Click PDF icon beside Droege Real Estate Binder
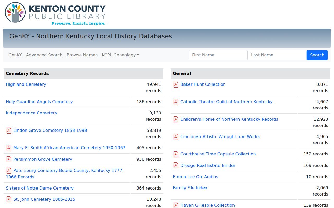The image size is (334, 208). tap(176, 166)
